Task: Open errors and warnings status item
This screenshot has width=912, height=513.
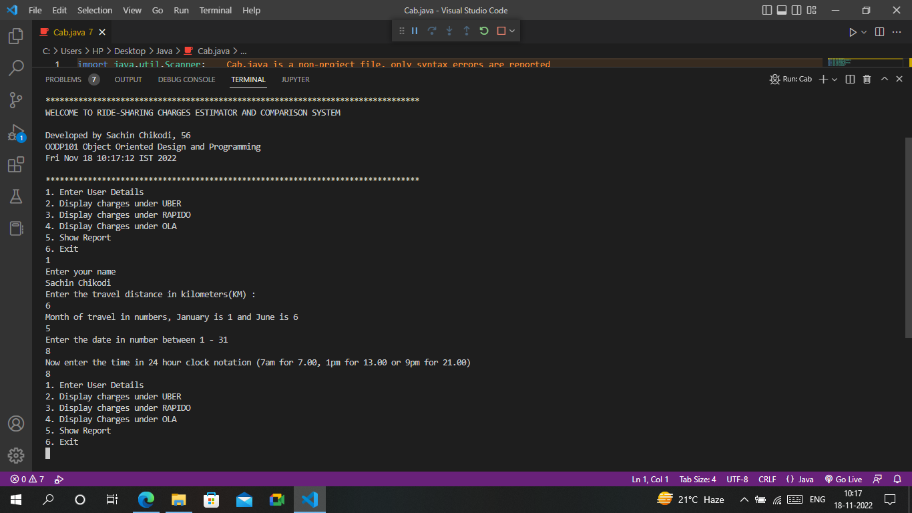Action: [x=27, y=479]
